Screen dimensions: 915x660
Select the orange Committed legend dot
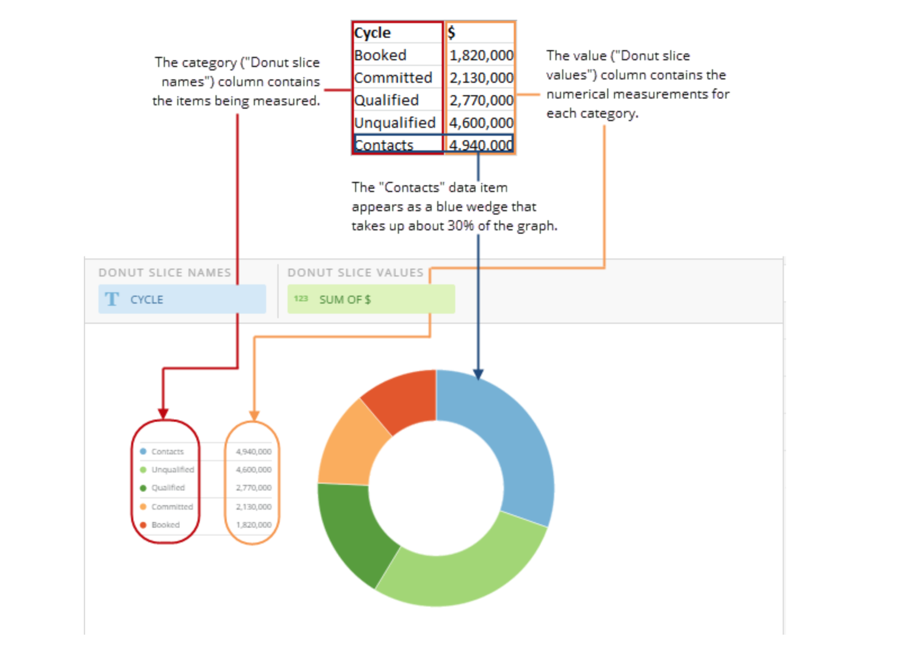point(143,507)
